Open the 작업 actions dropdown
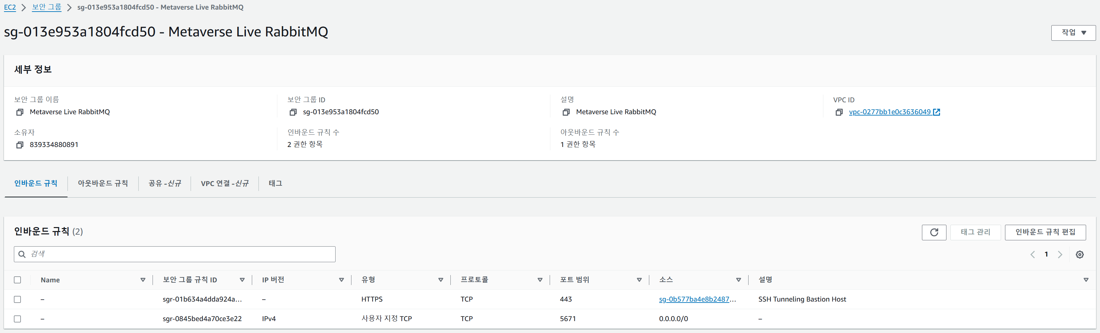 1073,33
